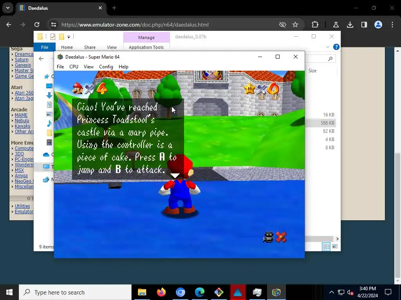
Task: Open Firefox from the taskbar
Action: (x=161, y=292)
